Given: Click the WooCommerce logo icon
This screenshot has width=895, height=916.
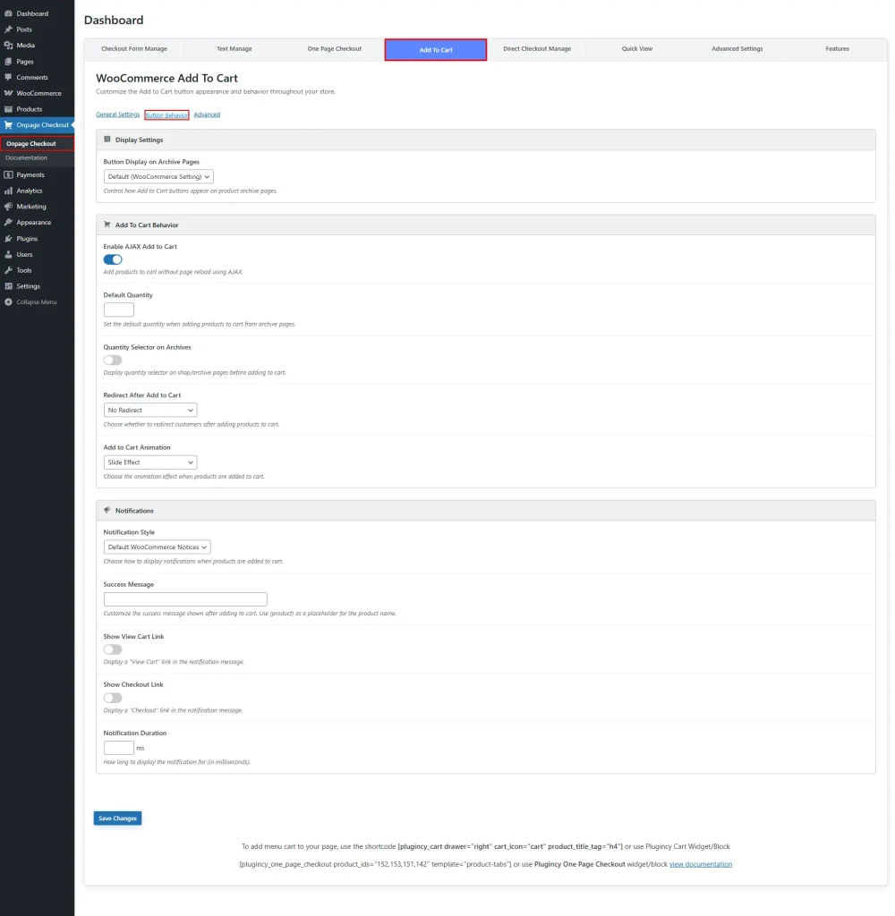Looking at the screenshot, I should pyautogui.click(x=8, y=93).
